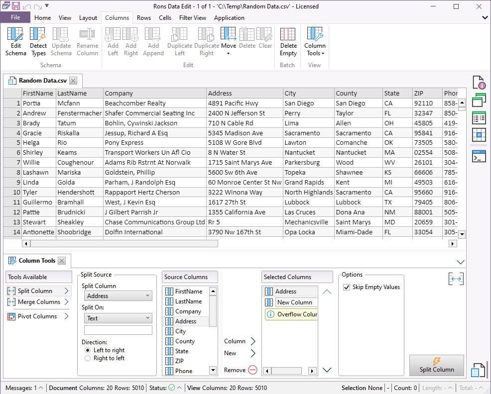The height and width of the screenshot is (394, 491).
Task: Open the Split Column dropdown showing Address
Action: click(118, 295)
